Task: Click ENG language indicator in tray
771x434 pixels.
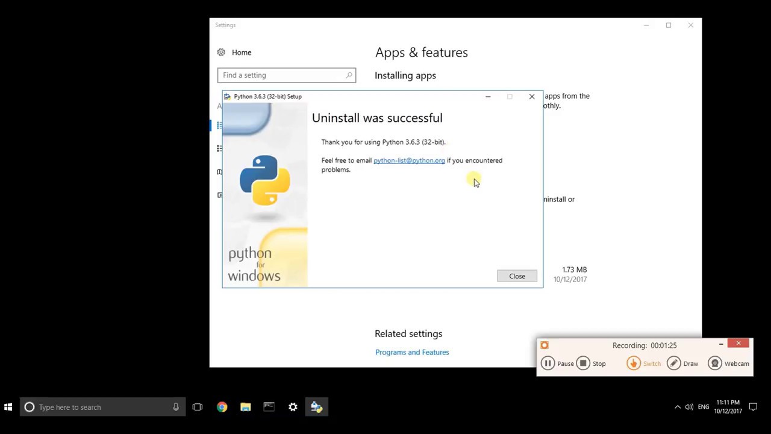Action: click(x=704, y=407)
